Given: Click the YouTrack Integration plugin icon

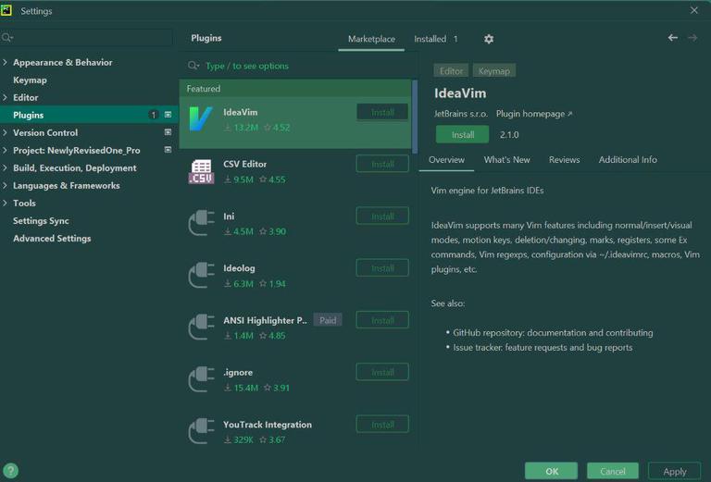Looking at the screenshot, I should [201, 431].
